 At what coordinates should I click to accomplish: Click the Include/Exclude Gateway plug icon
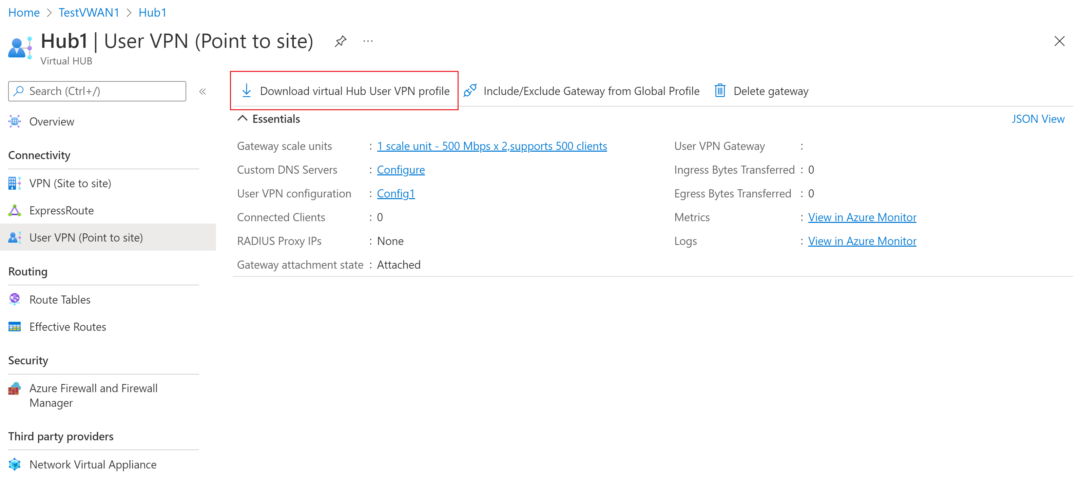click(x=470, y=91)
